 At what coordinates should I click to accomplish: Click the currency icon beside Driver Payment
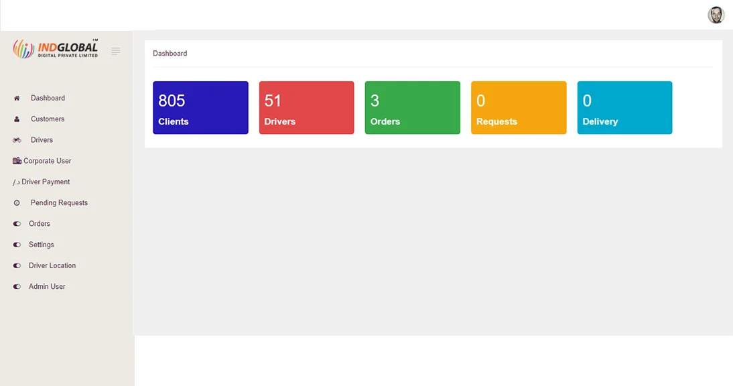[16, 182]
